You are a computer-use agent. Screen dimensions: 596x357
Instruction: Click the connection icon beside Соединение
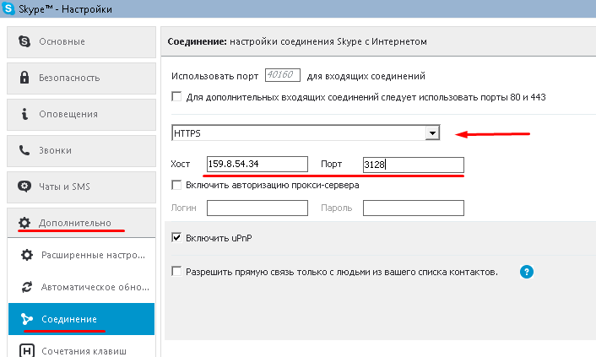click(27, 319)
